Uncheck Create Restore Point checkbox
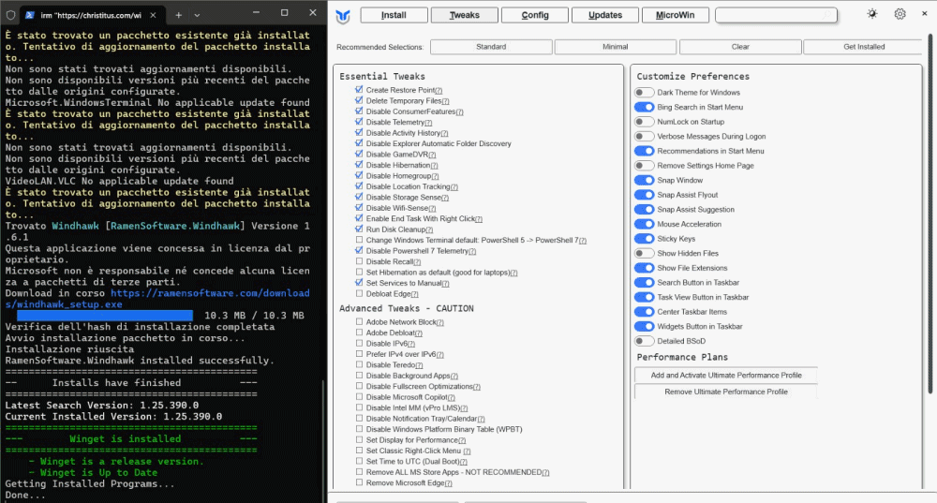The image size is (937, 503). (x=359, y=90)
